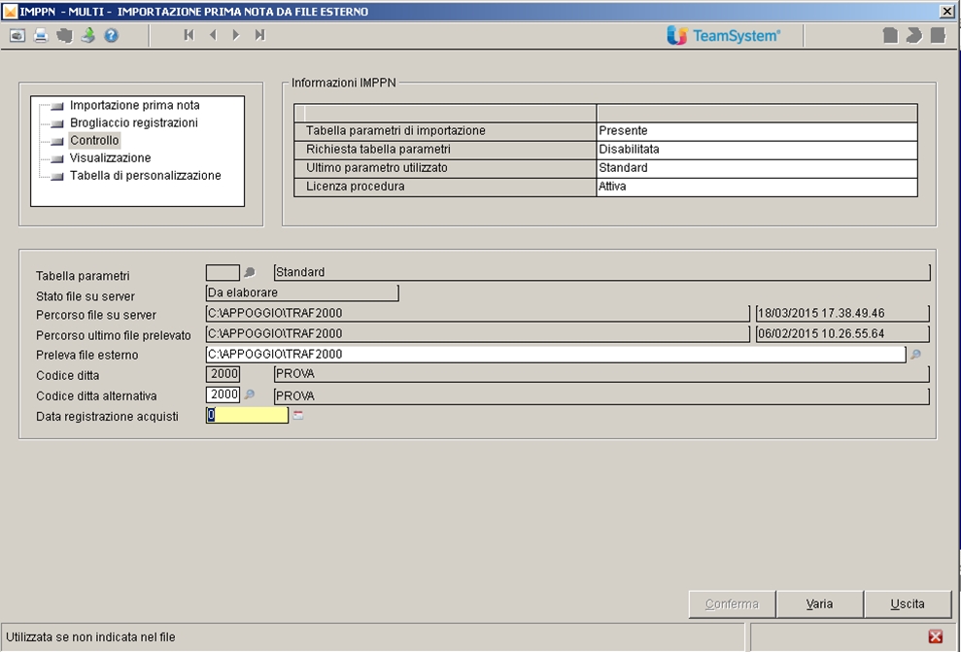The image size is (961, 652).
Task: Click the Disabilitata table cell
Action: tap(757, 150)
